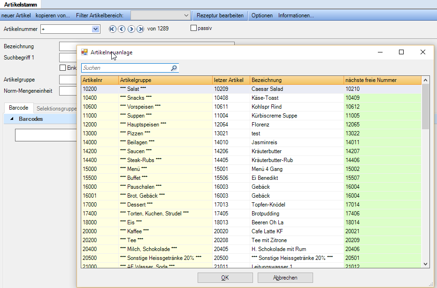Maximize the Artikelneuanlage dialog
This screenshot has width=437, height=288.
401,52
